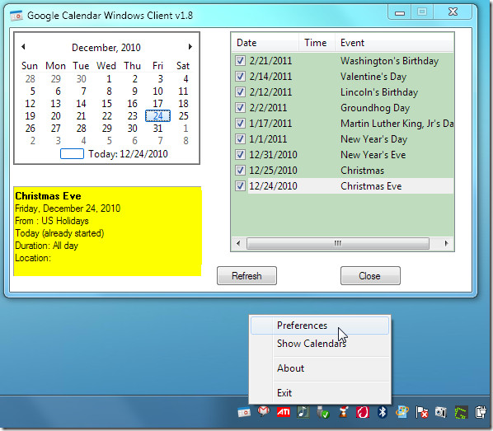Select grayed November 28 in the calendar

(x=31, y=78)
